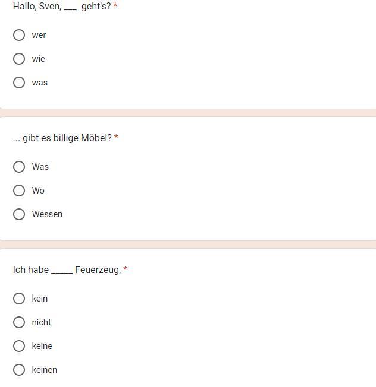
Task: Select the lowercase 'was' radio option
Action: [x=19, y=83]
